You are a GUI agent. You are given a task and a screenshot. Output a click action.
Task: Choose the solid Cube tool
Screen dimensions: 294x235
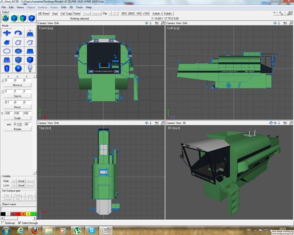coord(30,60)
